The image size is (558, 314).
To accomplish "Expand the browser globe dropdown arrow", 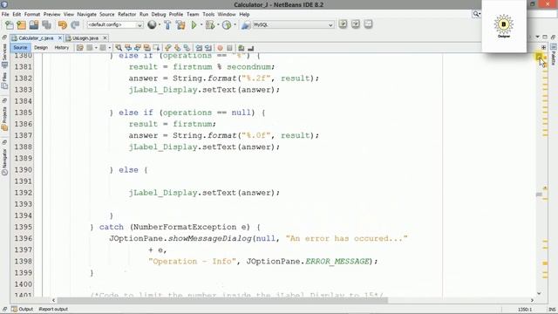I will pyautogui.click(x=159, y=25).
